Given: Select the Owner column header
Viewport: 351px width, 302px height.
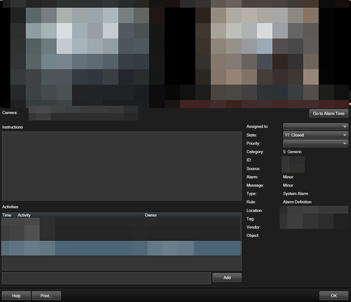Looking at the screenshot, I should pyautogui.click(x=151, y=215).
